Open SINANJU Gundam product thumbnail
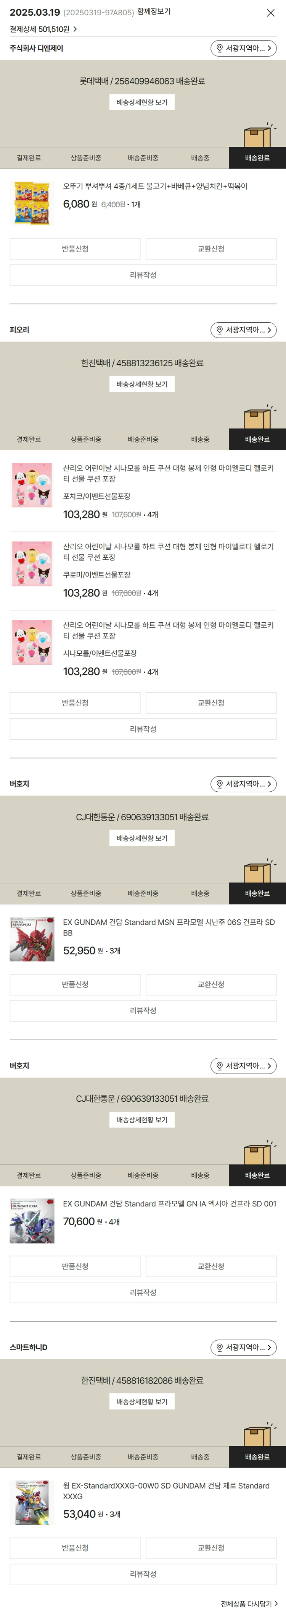This screenshot has height=1617, width=286. click(32, 939)
